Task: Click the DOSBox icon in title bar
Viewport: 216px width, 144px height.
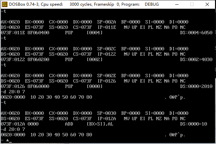Action: (x=5, y=4)
